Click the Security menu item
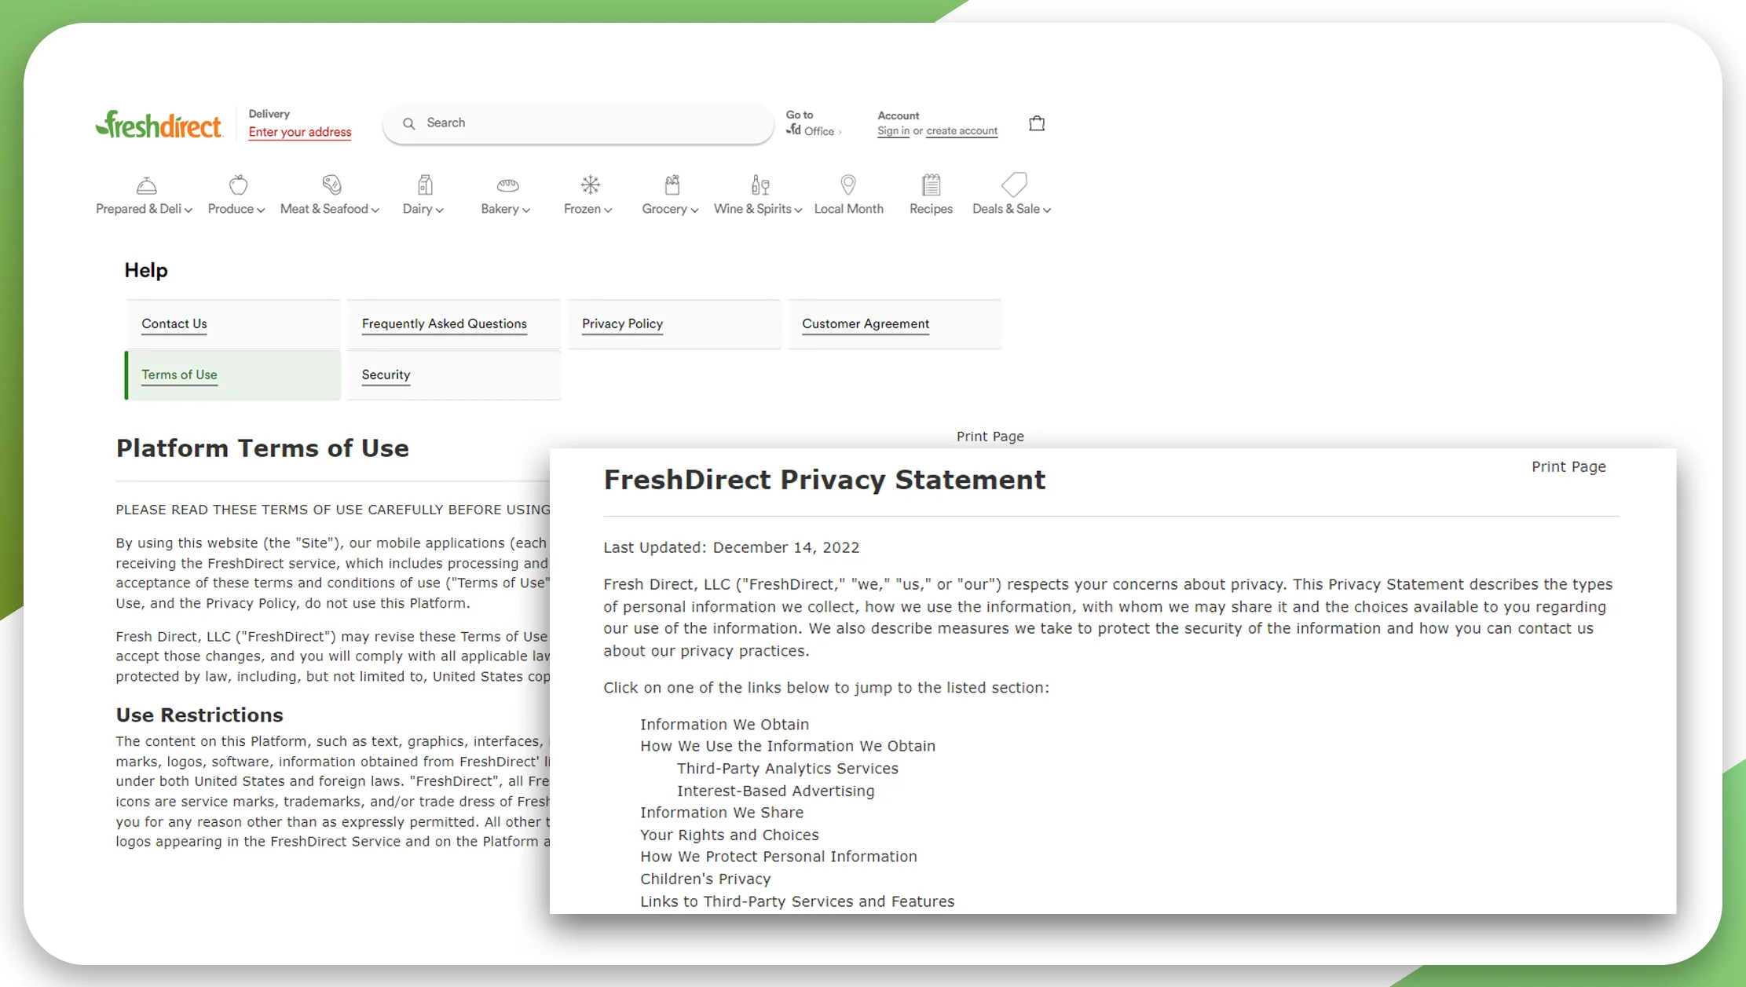Image resolution: width=1746 pixels, height=987 pixels. (386, 375)
